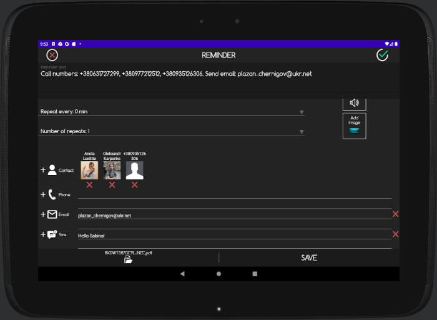Click the Sms label text
This screenshot has width=437, height=320.
point(62,234)
